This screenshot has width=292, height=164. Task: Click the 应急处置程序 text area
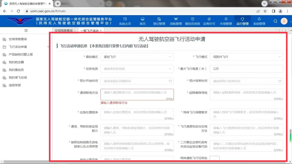click(137, 114)
